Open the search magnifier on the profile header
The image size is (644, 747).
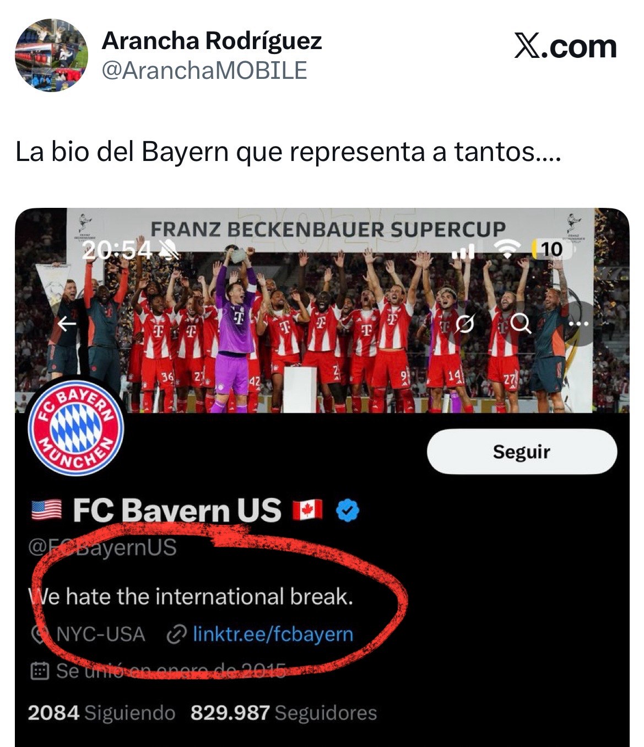click(x=521, y=324)
